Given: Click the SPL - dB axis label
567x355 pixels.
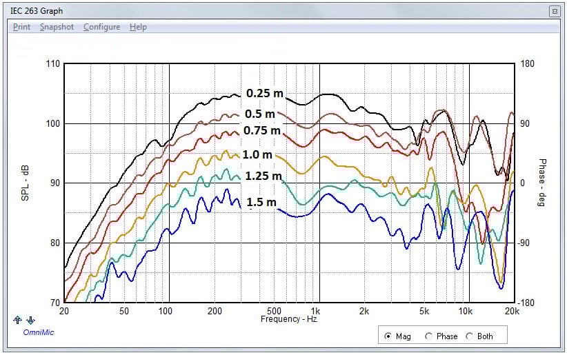Looking at the screenshot, I should pyautogui.click(x=27, y=183).
